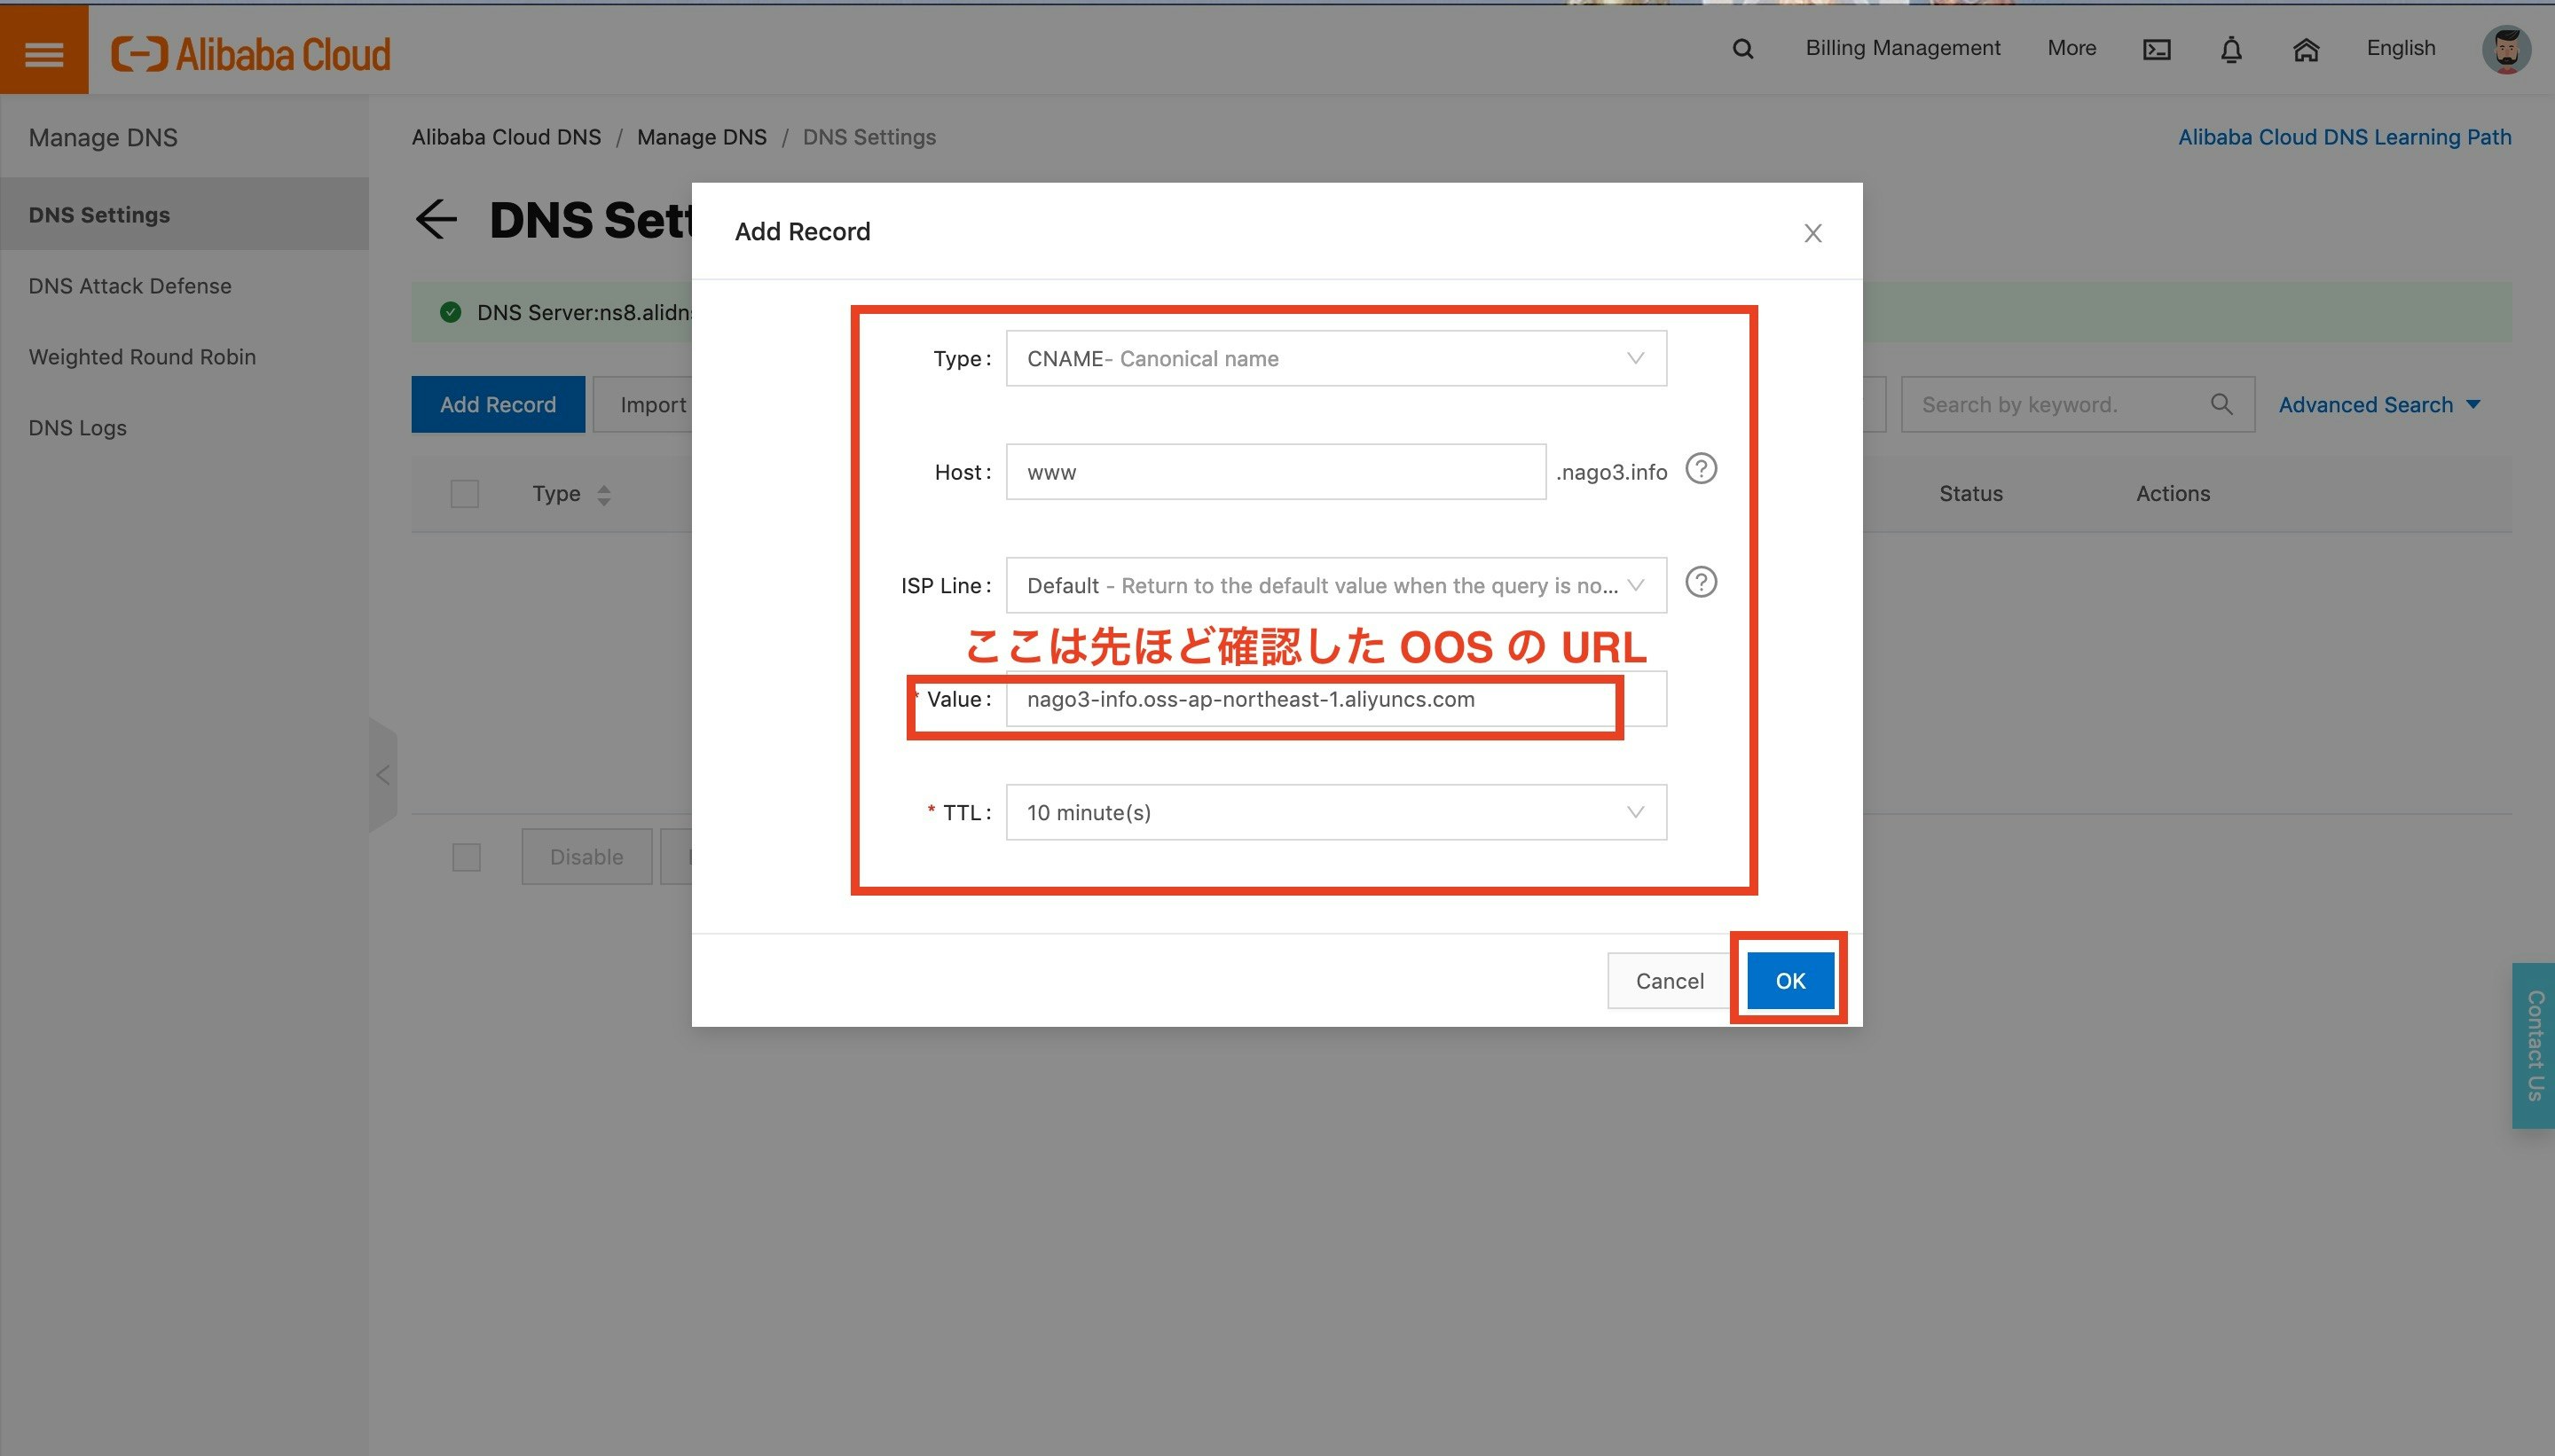Click the Alibaba Cloud logo
2555x1456 pixels.
(251, 54)
